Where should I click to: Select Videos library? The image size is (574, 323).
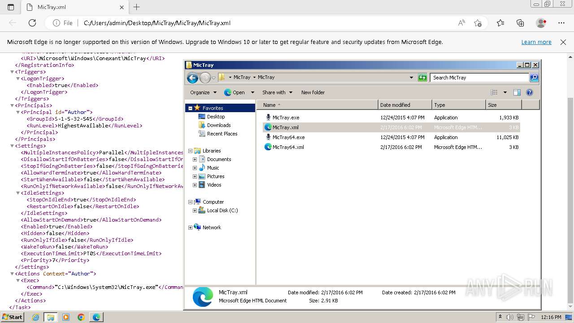214,185
